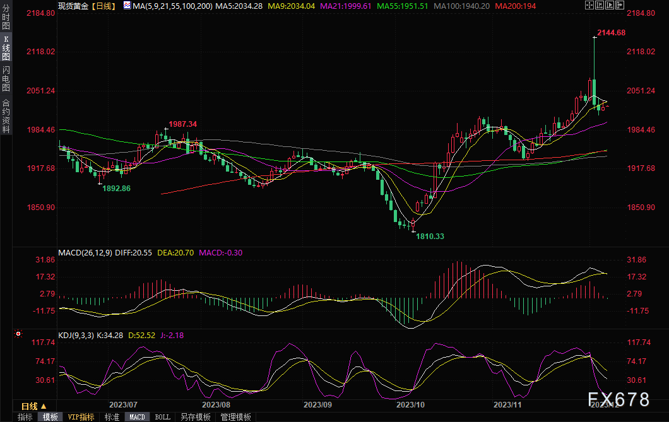Click 管理模板 to manage templates
Image resolution: width=669 pixels, height=422 pixels.
point(235,417)
